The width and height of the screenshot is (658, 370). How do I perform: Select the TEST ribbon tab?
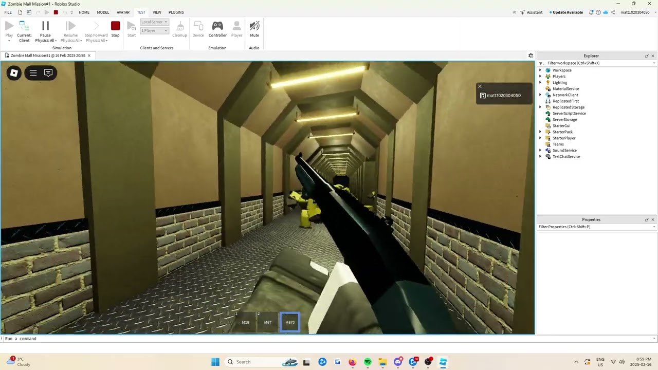click(141, 12)
